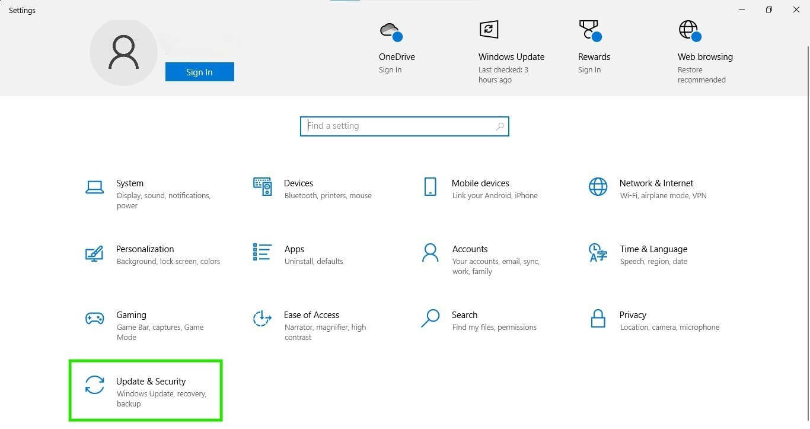This screenshot has width=810, height=429.
Task: Open the Devices category title
Action: click(x=298, y=183)
